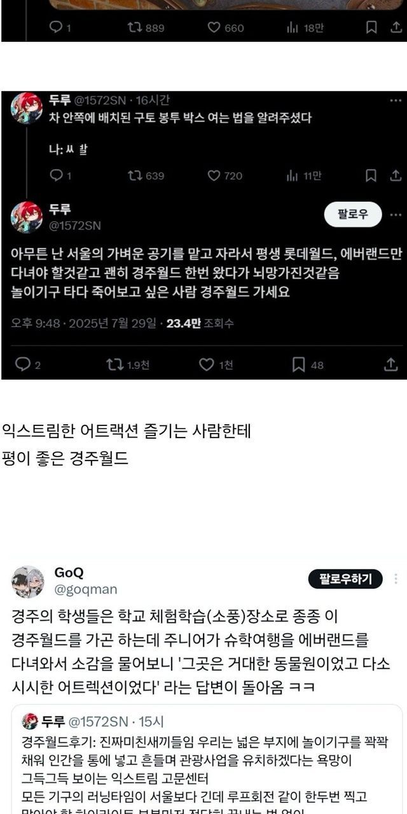This screenshot has width=407, height=814.
Task: Follow 두루 with the 팔로우 button
Action: click(x=353, y=214)
